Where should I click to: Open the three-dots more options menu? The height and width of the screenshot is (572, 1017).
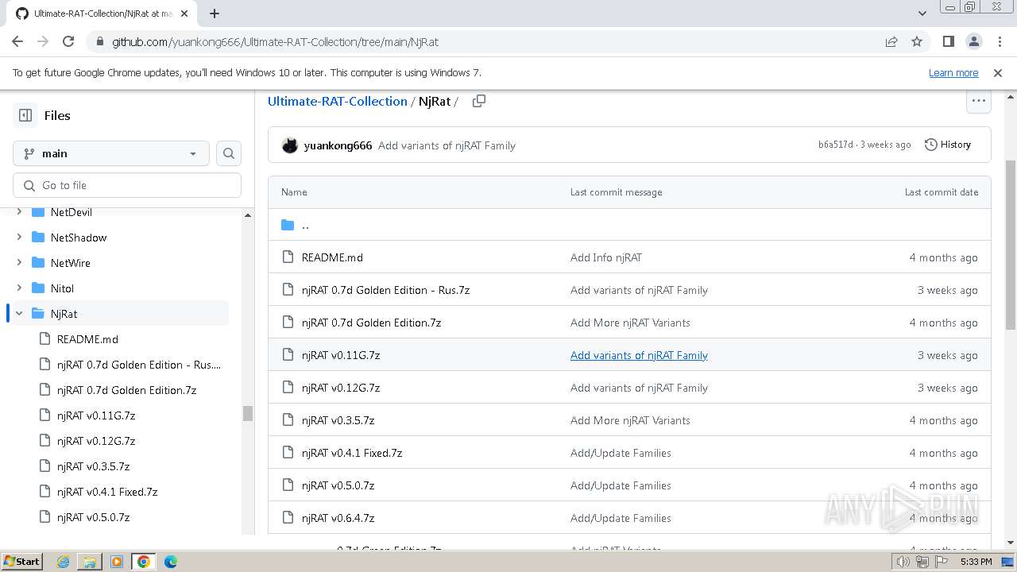click(978, 101)
